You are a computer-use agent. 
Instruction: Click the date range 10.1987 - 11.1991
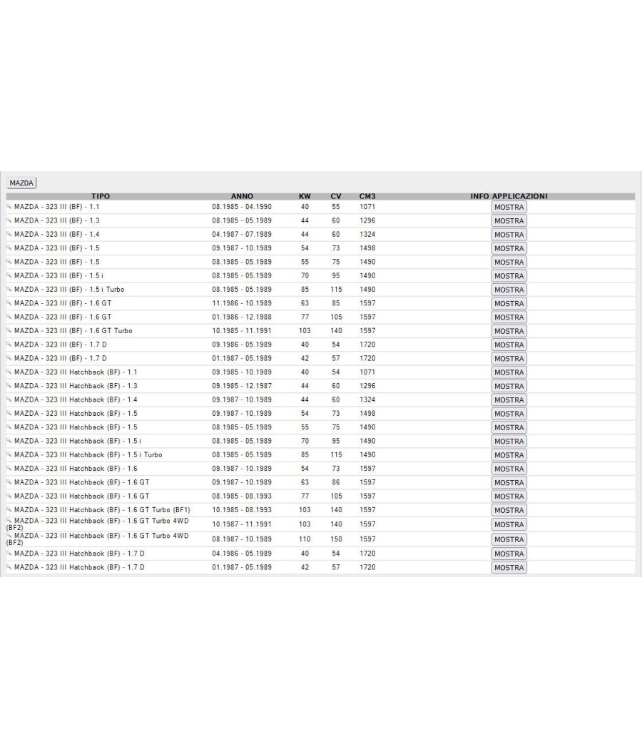(x=242, y=524)
